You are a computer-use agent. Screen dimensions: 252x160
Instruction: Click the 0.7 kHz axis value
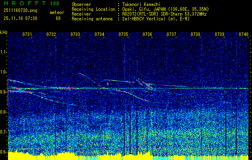click(3, 132)
